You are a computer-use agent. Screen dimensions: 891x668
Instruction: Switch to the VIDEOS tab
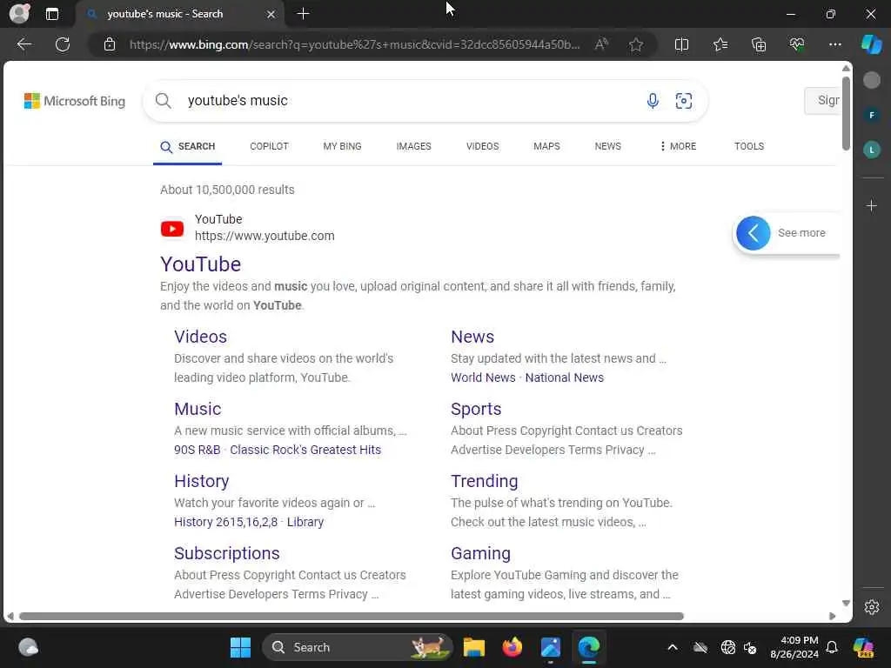coord(482,146)
